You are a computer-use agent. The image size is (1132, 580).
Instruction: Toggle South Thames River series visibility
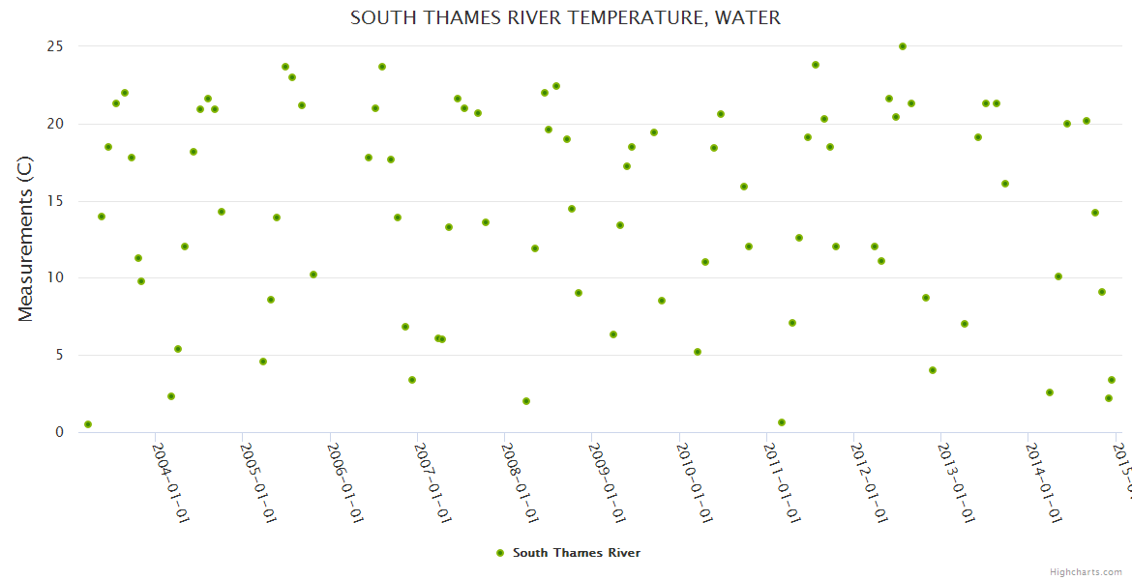coord(576,553)
